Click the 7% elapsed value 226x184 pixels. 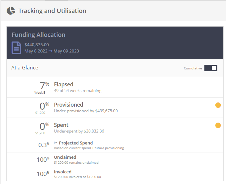[44, 86]
